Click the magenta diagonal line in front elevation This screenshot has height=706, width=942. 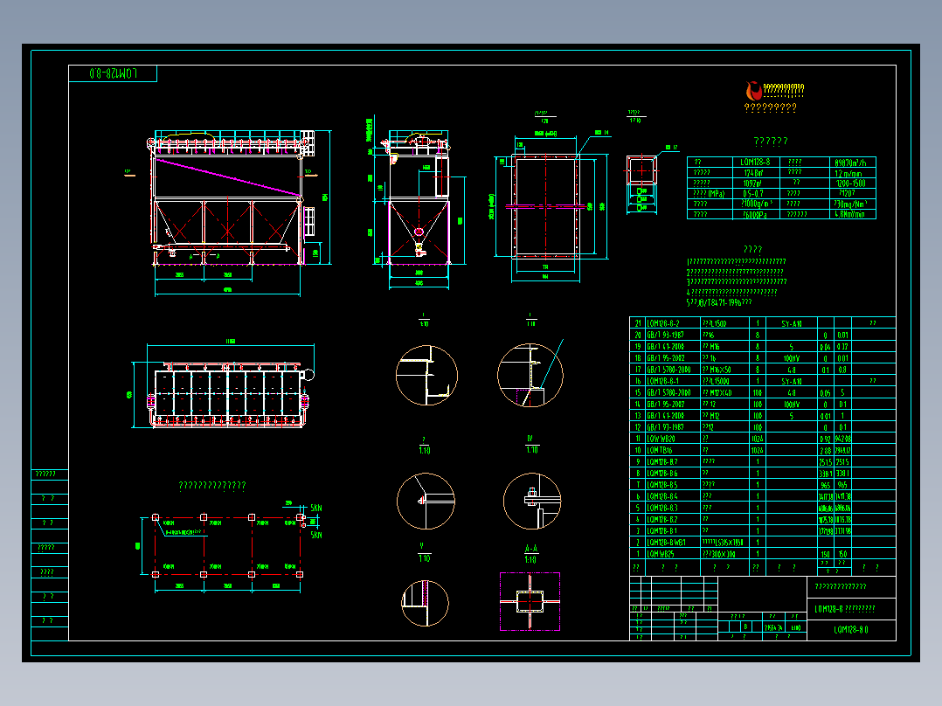228,177
